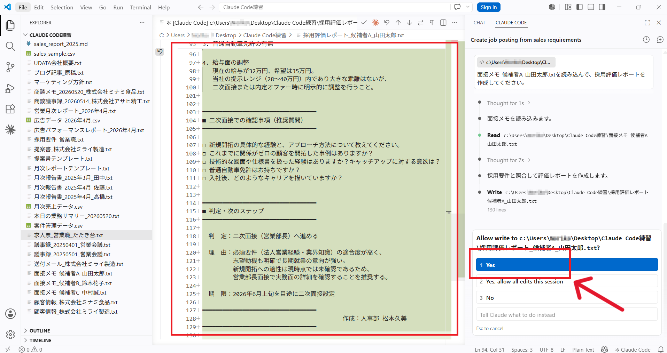Open breadcrumb Desktop folder dropdown
The height and width of the screenshot is (353, 667).
pos(226,35)
